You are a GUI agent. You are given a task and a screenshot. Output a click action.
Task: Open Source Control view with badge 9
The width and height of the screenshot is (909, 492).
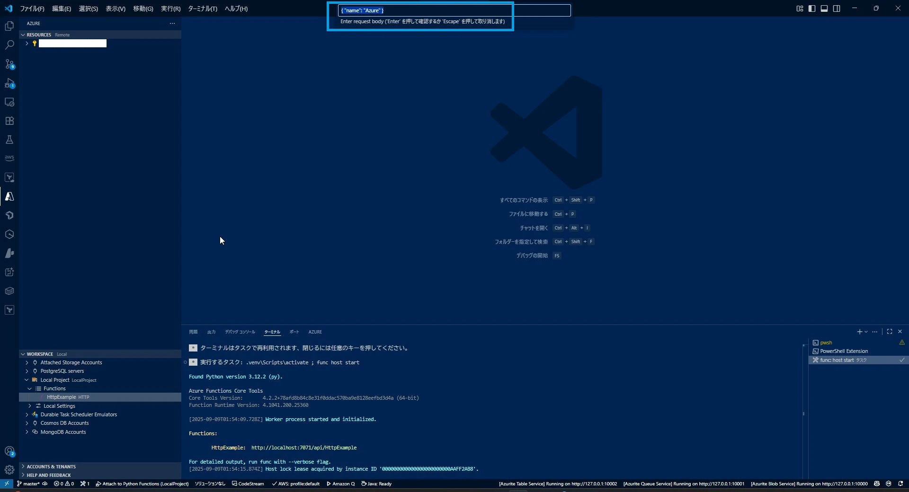[9, 64]
